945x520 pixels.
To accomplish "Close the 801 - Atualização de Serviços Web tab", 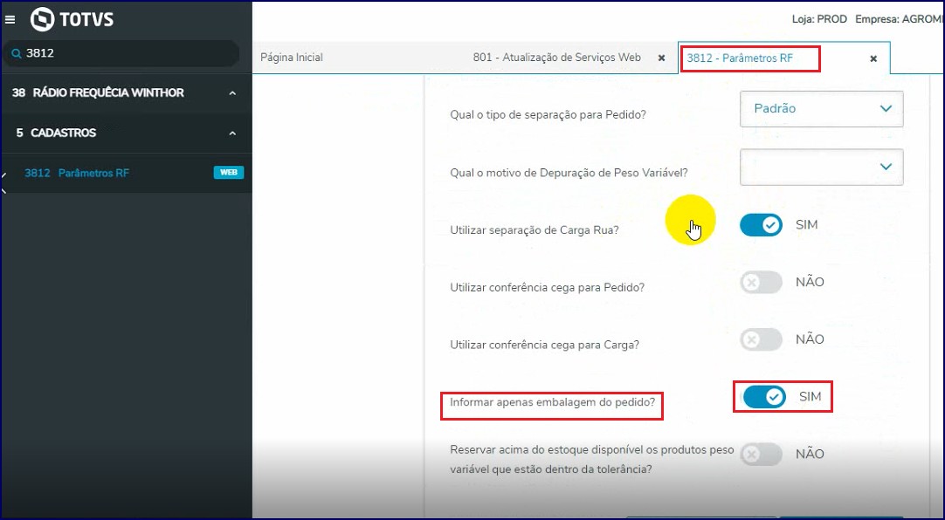I will 661,58.
